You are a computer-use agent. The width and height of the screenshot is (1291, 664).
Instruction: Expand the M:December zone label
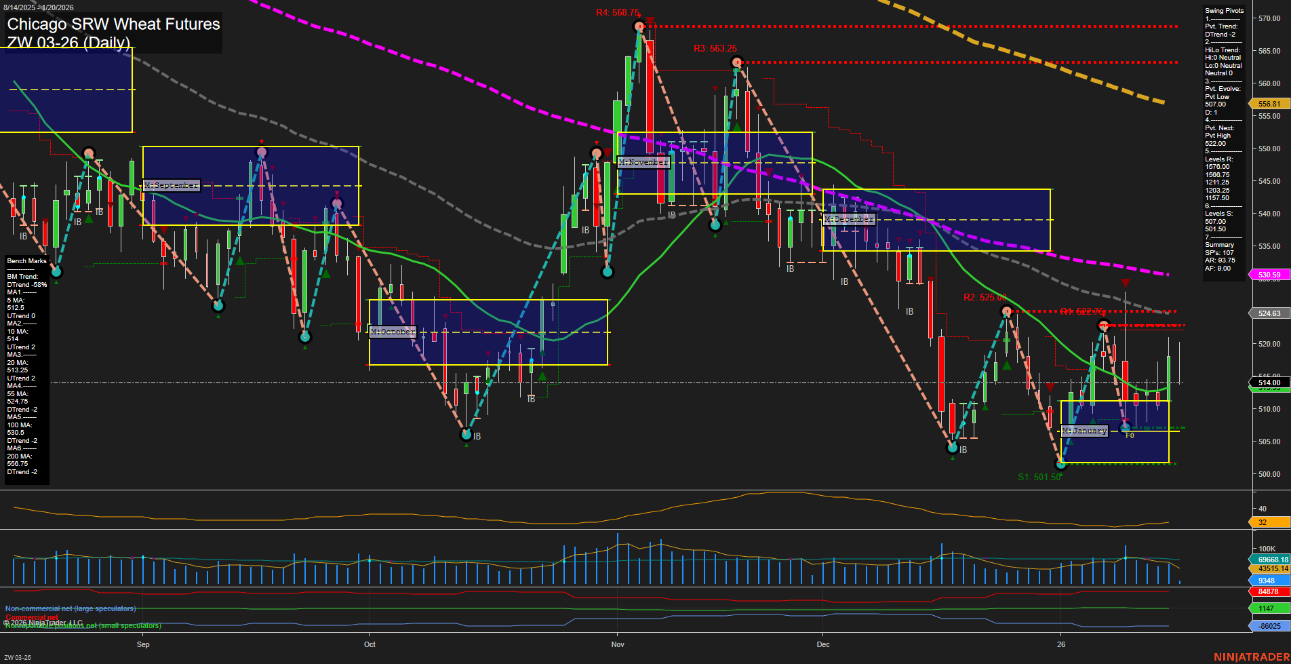848,218
